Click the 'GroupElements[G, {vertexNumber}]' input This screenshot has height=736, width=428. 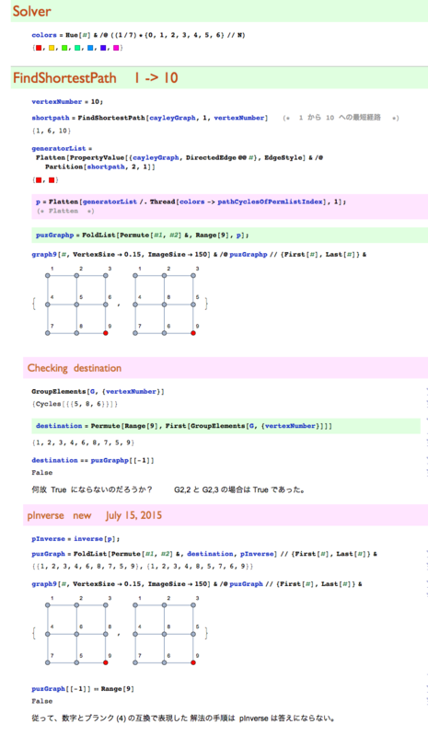pos(98,392)
